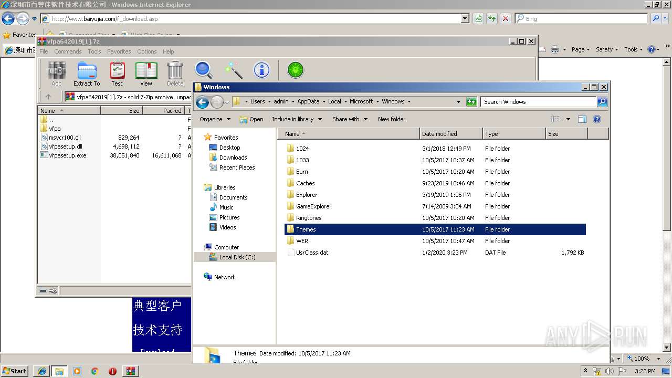Click the Delete trash icon in WinRAR
This screenshot has height=378, width=672.
coord(175,73)
